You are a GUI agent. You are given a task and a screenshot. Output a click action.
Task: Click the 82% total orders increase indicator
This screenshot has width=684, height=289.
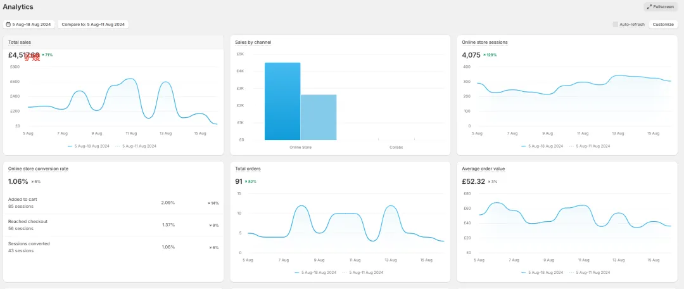click(x=250, y=182)
